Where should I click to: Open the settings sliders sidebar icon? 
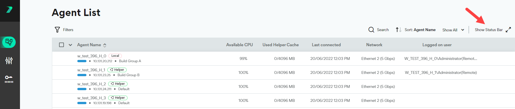pyautogui.click(x=9, y=60)
